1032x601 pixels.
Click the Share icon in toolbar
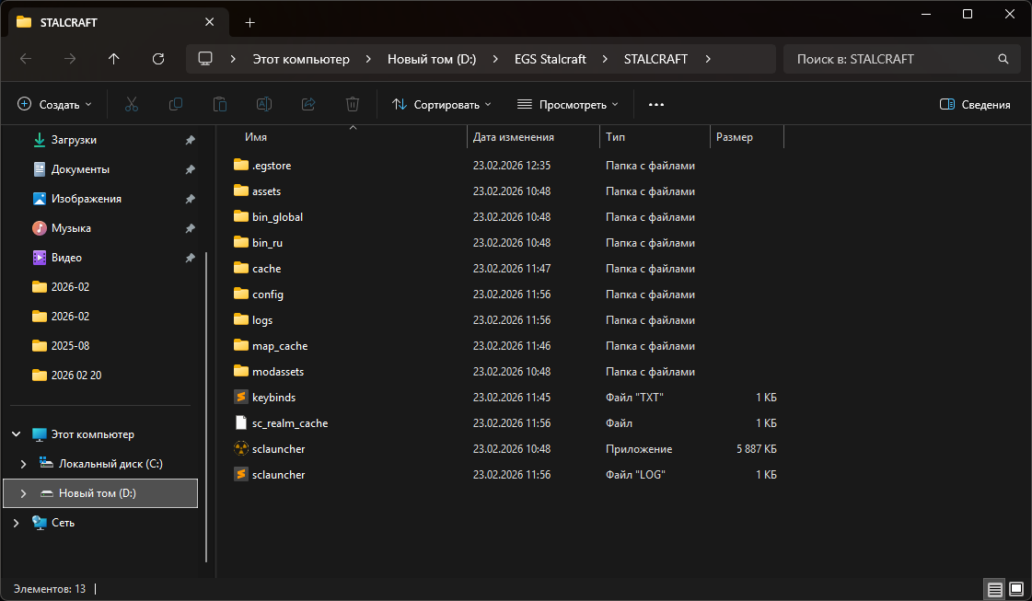point(308,105)
